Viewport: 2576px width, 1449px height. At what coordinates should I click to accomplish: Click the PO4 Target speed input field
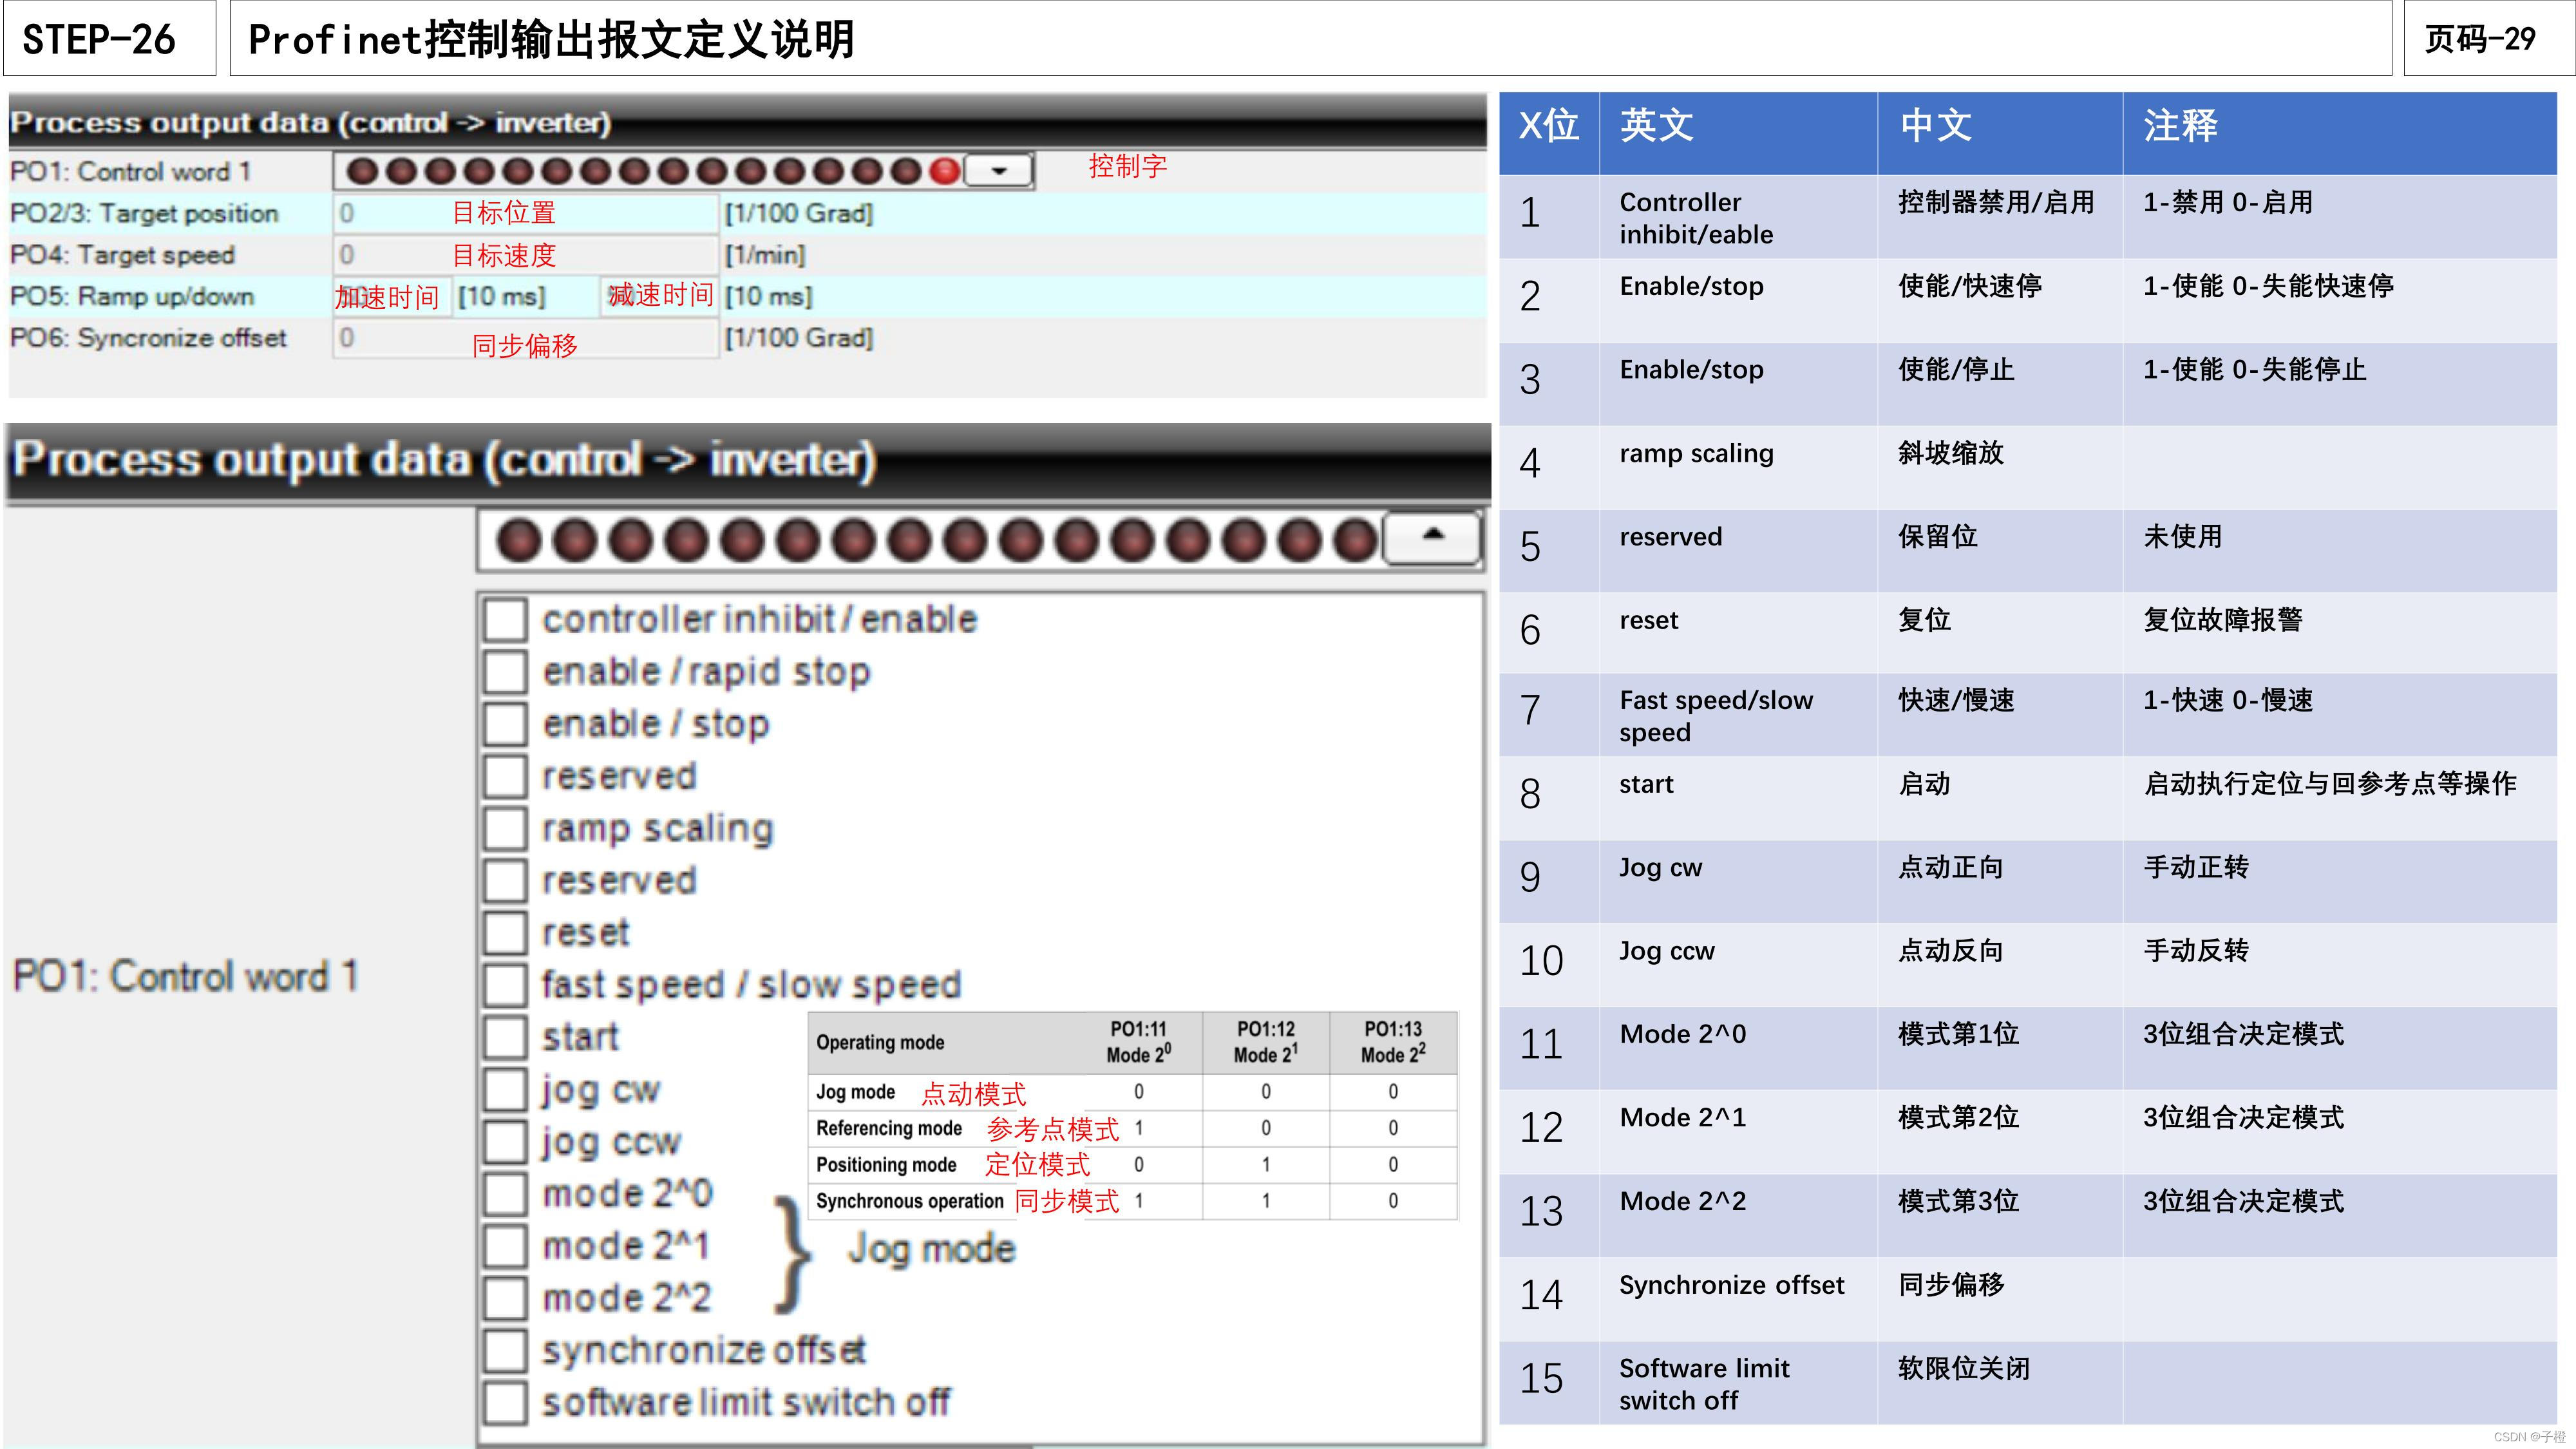click(525, 255)
